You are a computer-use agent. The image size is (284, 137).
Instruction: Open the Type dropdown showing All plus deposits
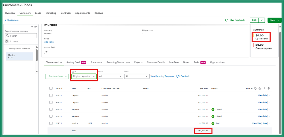pyautogui.click(x=84, y=77)
